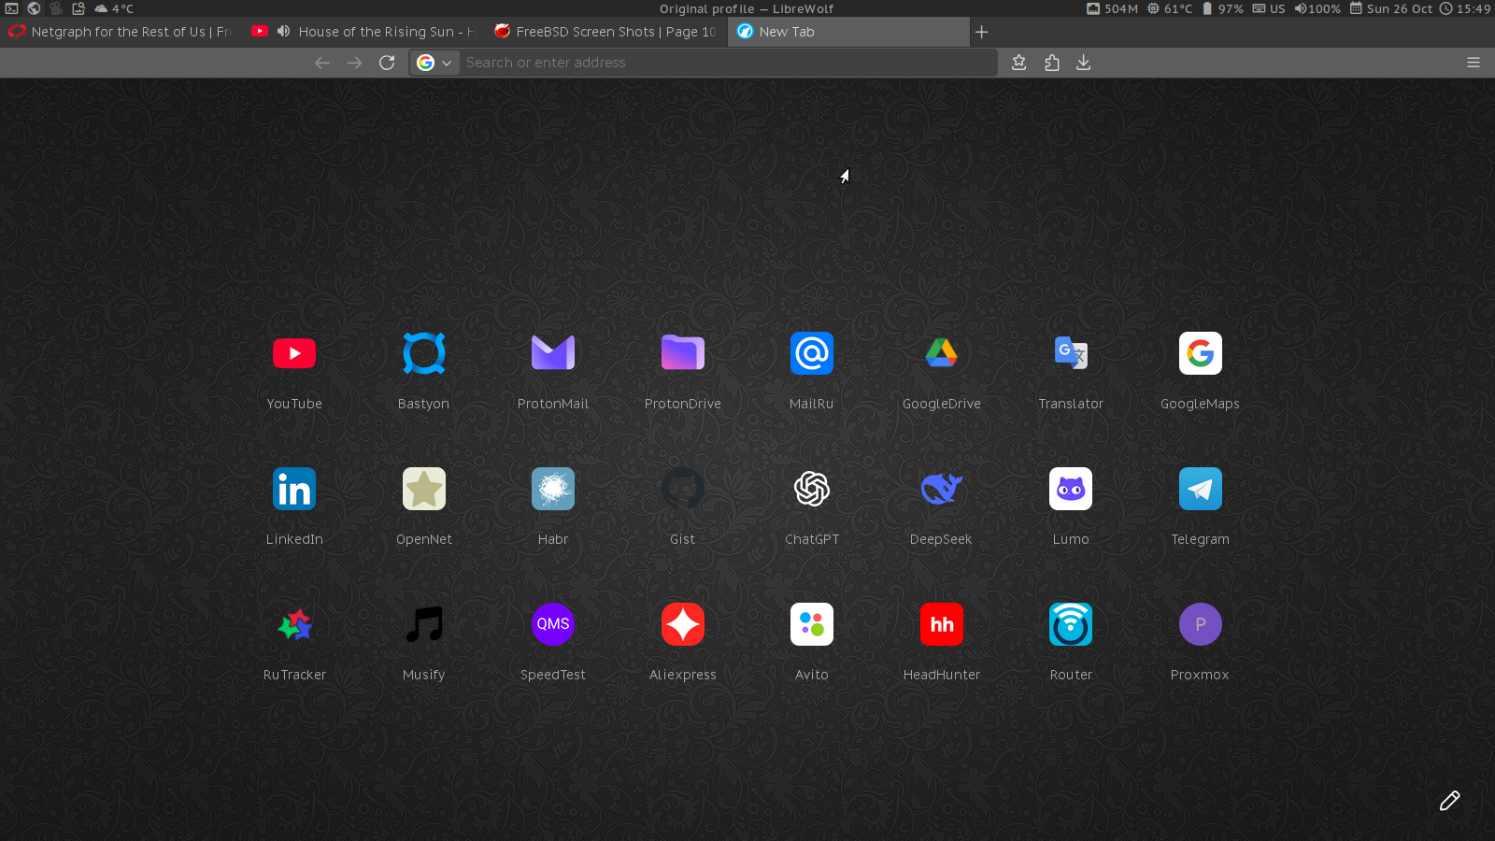
Task: Edit speed dials with the pencil icon
Action: click(x=1450, y=801)
